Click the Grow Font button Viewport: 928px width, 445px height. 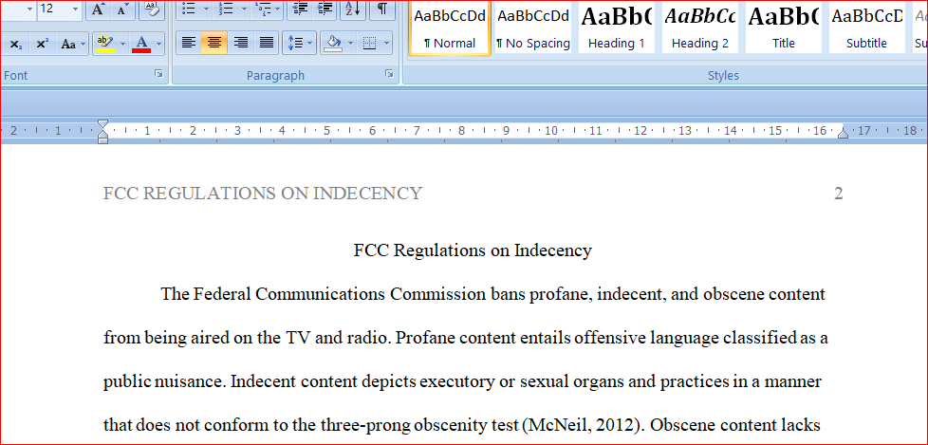tap(97, 9)
